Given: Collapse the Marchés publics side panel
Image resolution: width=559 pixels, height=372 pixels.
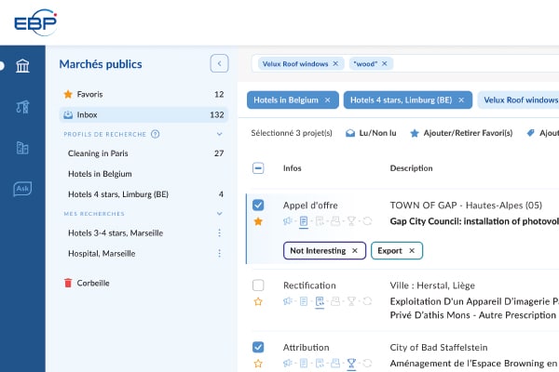Looking at the screenshot, I should point(219,64).
